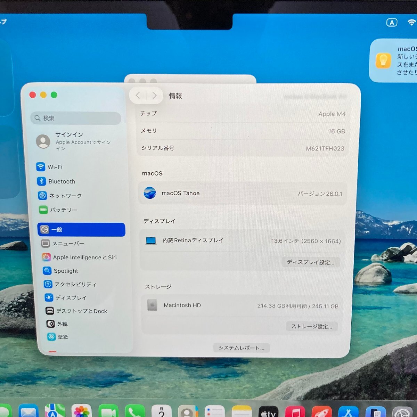Click the ストレージ設定... button
This screenshot has width=417, height=417.
(x=312, y=326)
